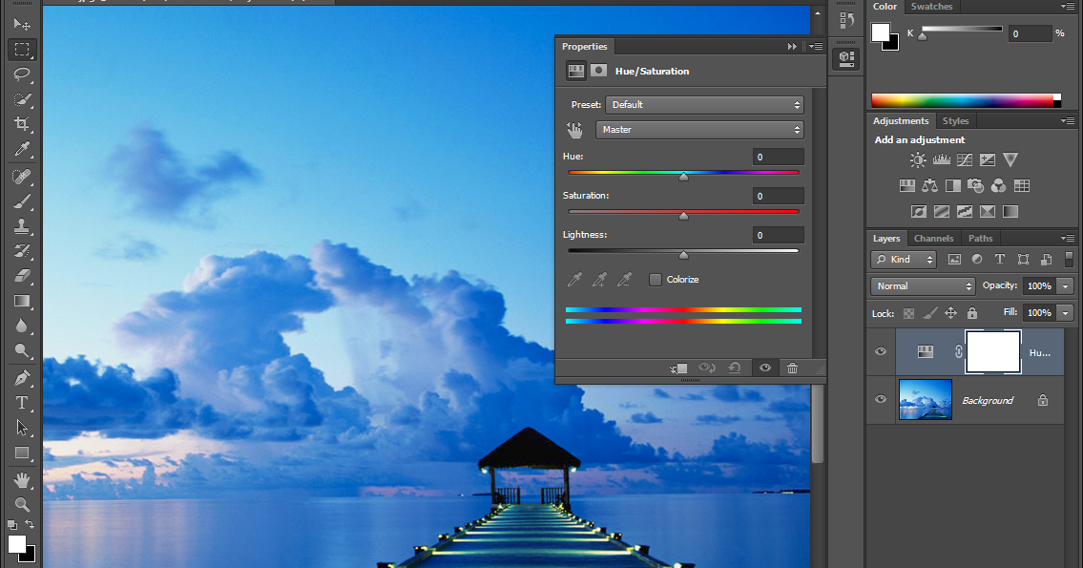The image size is (1083, 568).
Task: Toggle lock image pixels
Action: 930,314
